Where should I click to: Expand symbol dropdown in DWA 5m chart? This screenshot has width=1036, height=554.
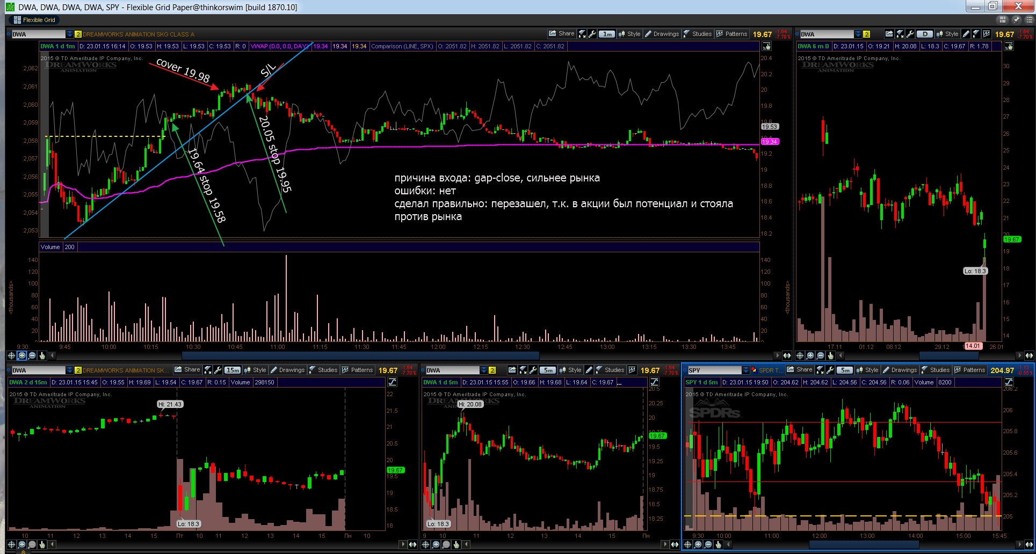483,370
